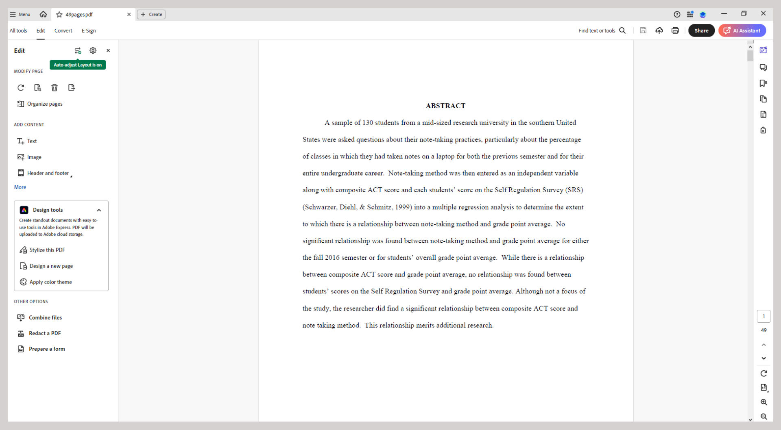Open Edit panel settings gear

(93, 50)
